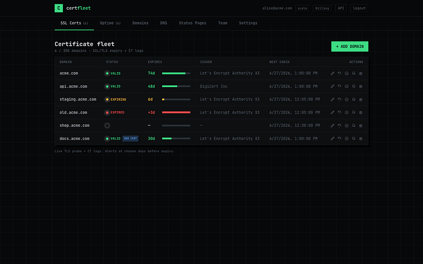The height and width of the screenshot is (264, 423).
Task: Delete acme.com using the trash icon
Action: (x=361, y=73)
